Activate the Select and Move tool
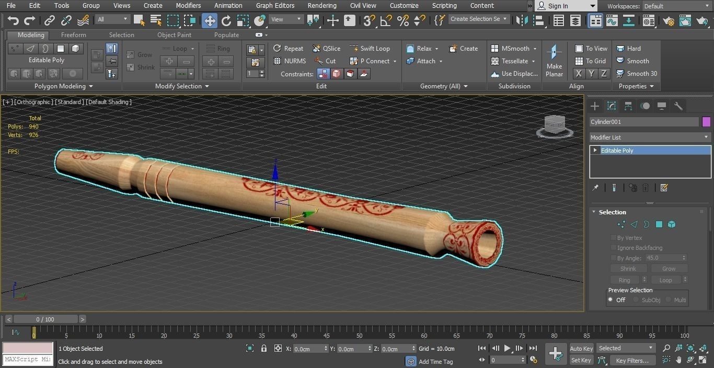 pos(210,20)
